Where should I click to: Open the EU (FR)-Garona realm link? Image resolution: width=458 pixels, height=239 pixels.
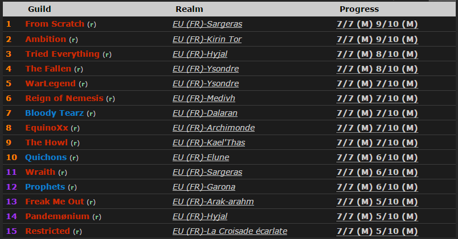[204, 187]
